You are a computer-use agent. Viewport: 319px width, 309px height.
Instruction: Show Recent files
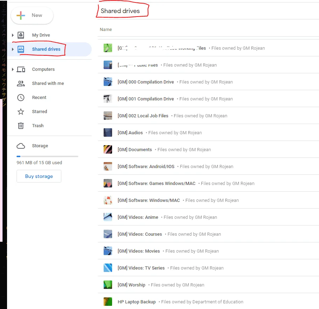coord(39,98)
